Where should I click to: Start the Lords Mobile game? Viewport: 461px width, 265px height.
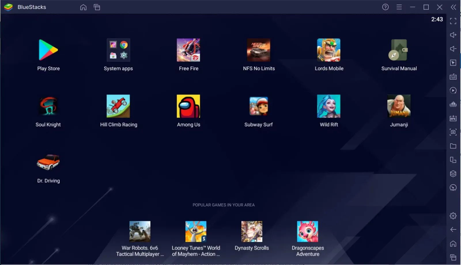pyautogui.click(x=329, y=50)
